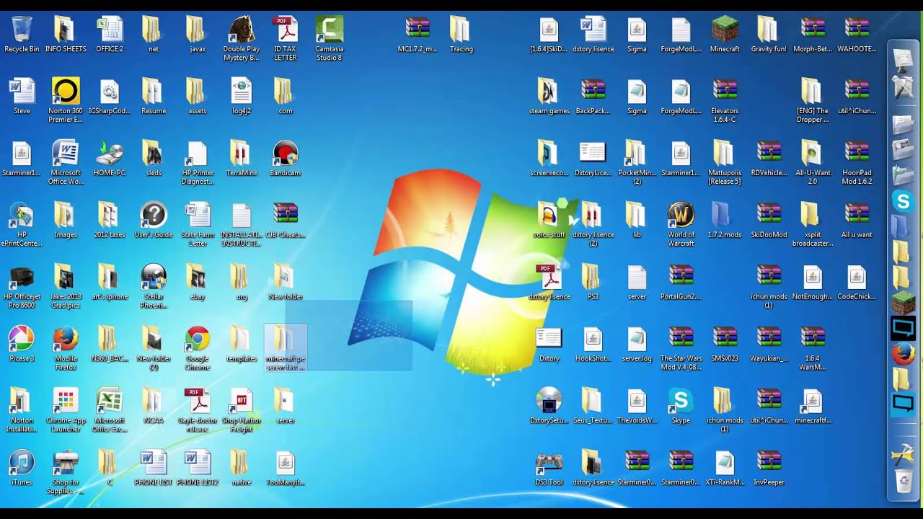Select the Bandicam desktop icon

tap(286, 159)
